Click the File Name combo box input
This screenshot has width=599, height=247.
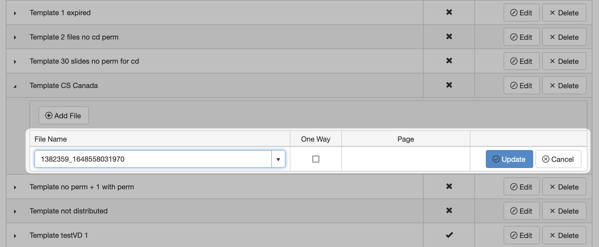(x=153, y=159)
